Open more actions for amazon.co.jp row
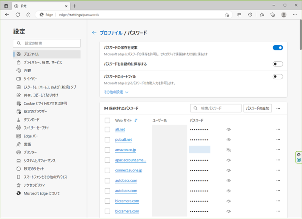This screenshot has width=302, height=219. (278, 150)
